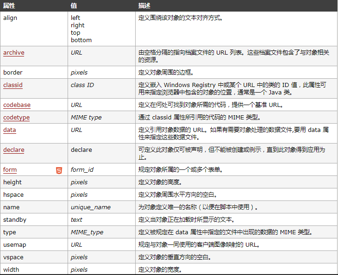Image resolution: width=338 pixels, height=275 pixels.
Task: Click description '定义当对象正在加载时所显示的文本'
Action: [x=186, y=220]
